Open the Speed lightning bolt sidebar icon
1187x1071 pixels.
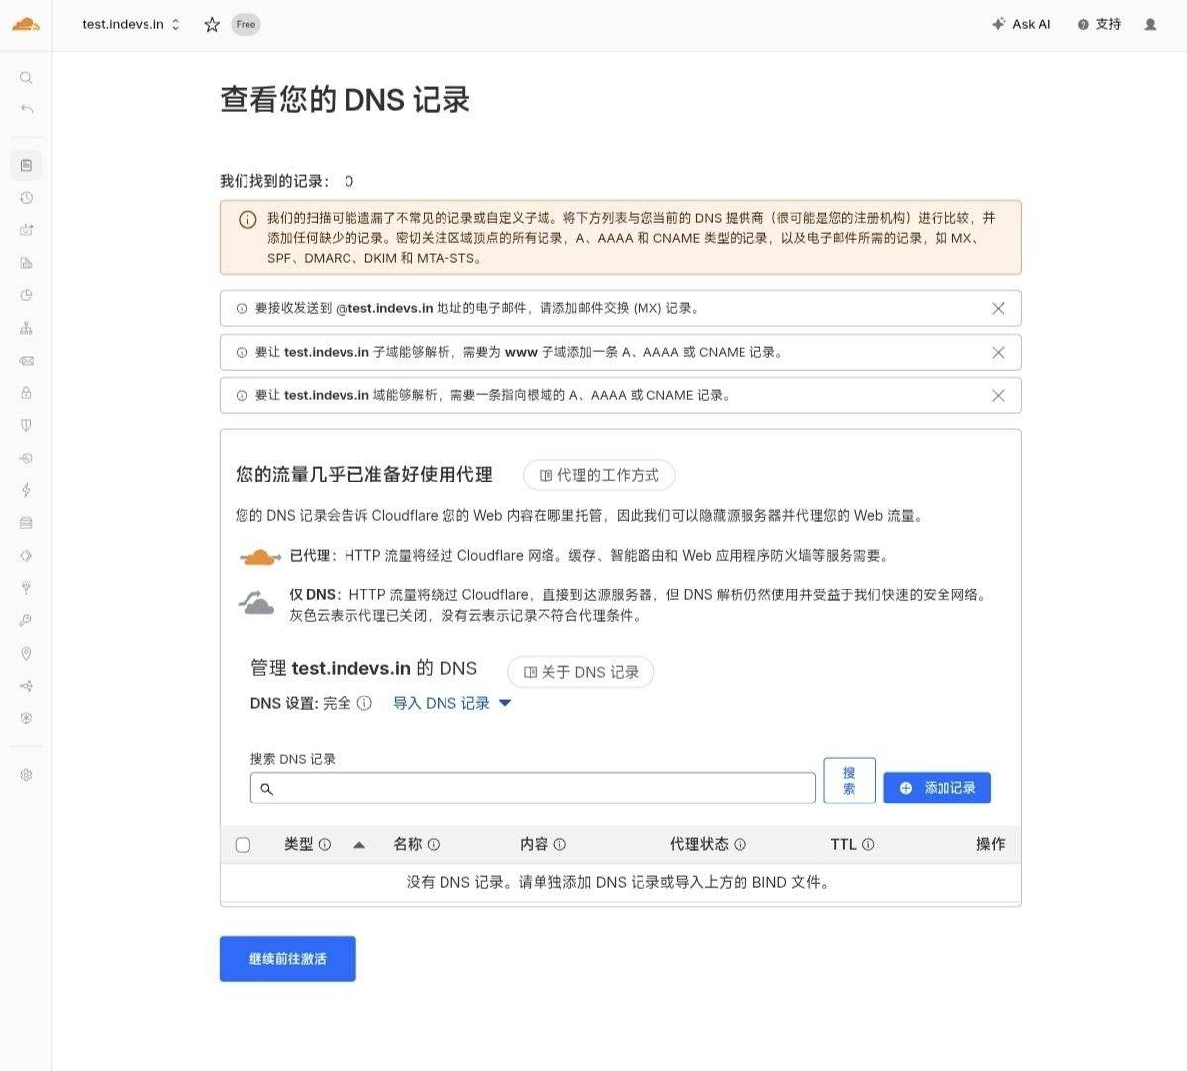click(x=26, y=490)
